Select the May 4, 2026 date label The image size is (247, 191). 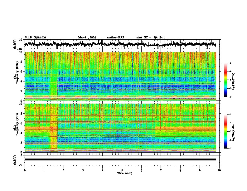(87, 37)
